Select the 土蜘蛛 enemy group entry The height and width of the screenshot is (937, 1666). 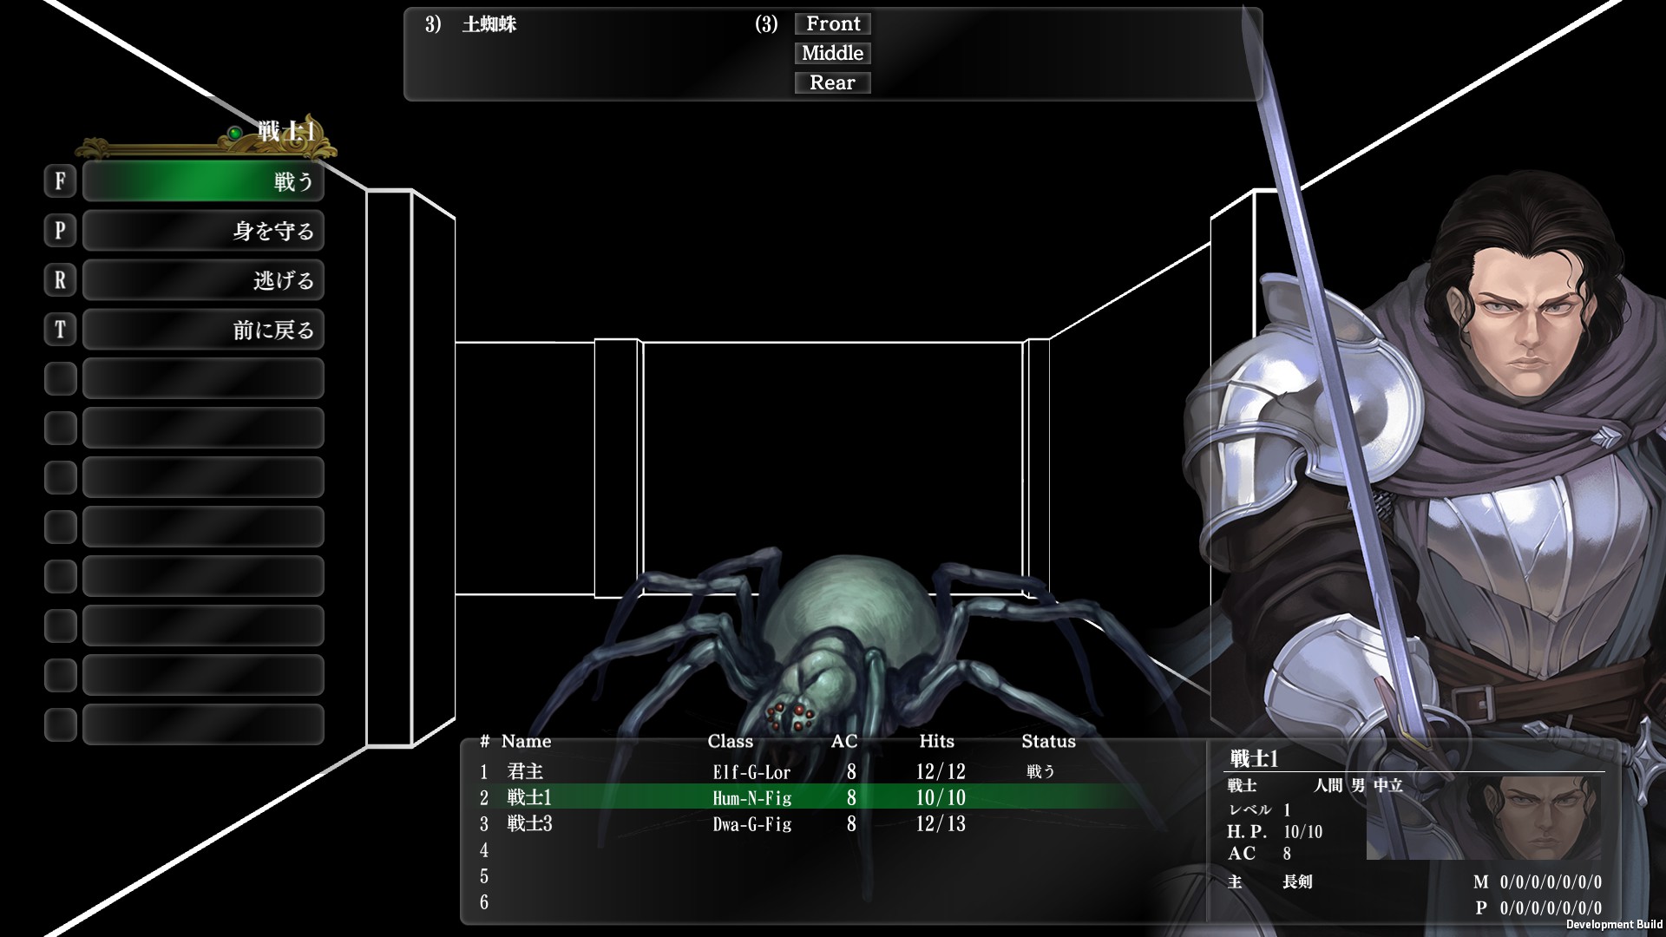(x=489, y=24)
